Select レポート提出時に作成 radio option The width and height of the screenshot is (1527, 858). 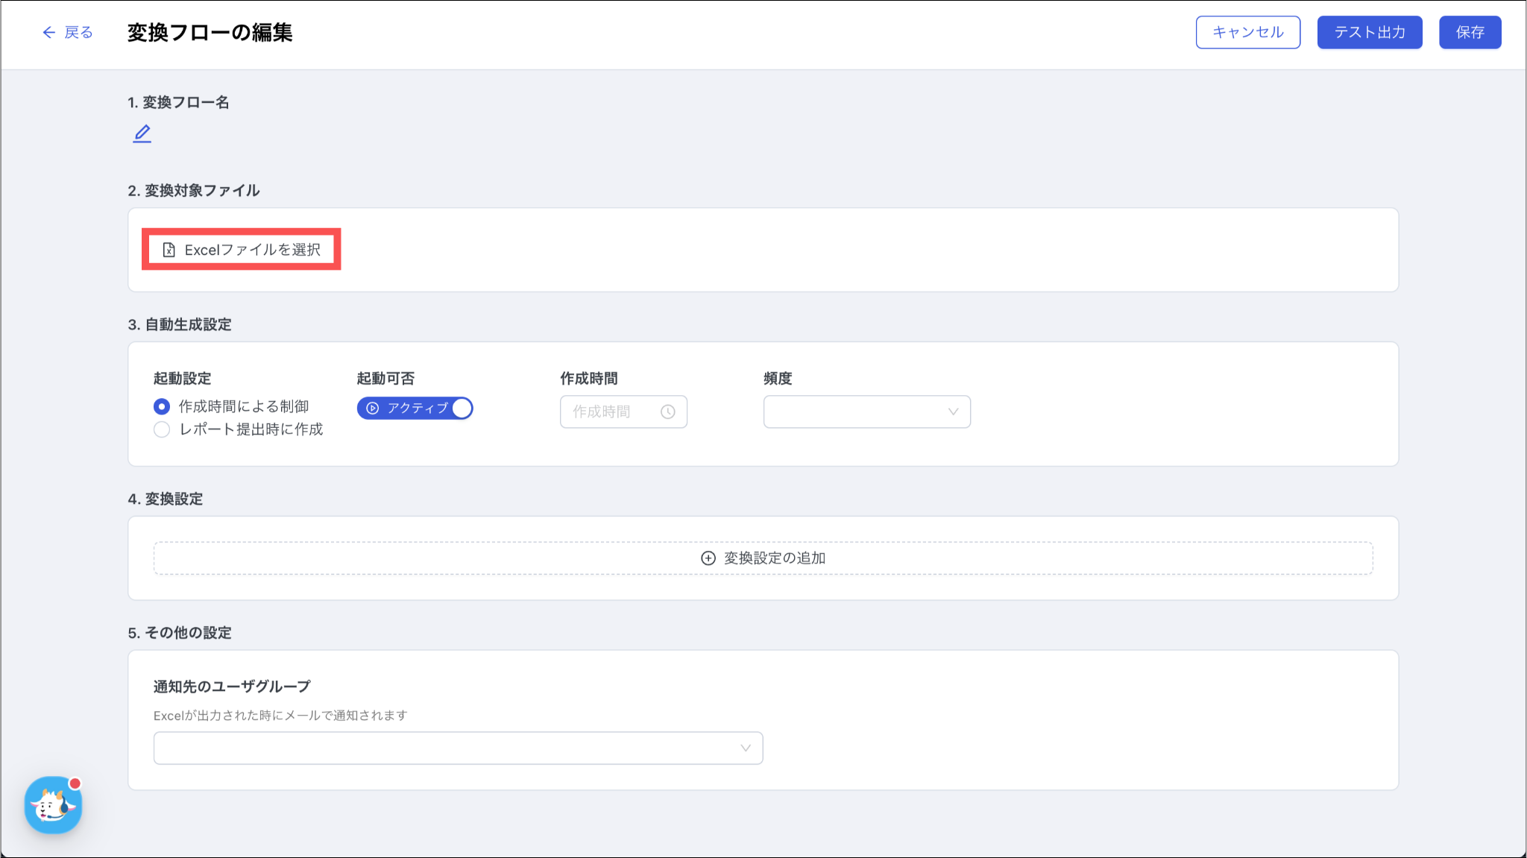coord(162,429)
